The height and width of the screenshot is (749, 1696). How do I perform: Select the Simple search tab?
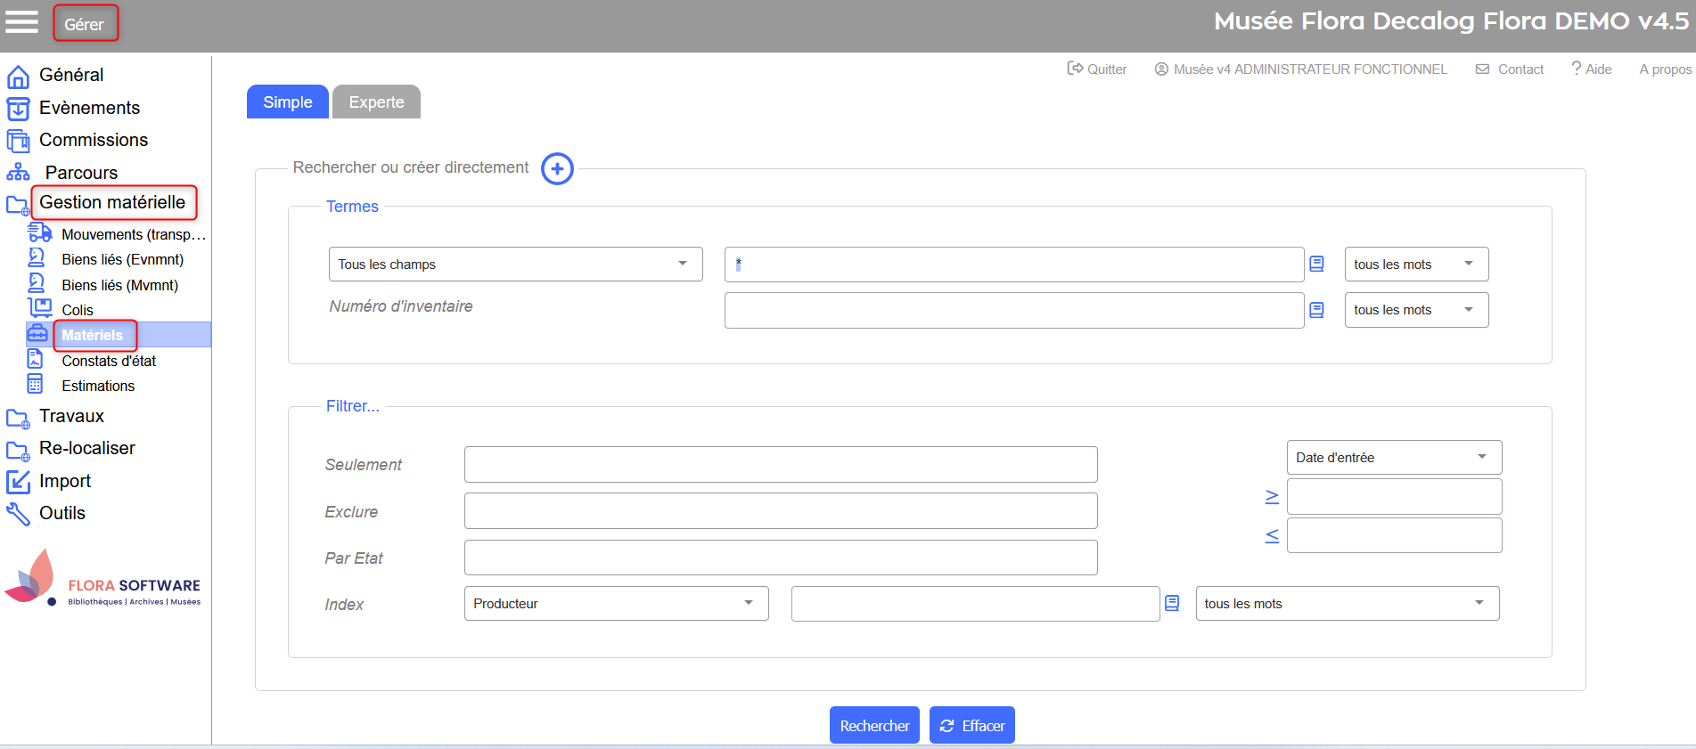coord(287,102)
